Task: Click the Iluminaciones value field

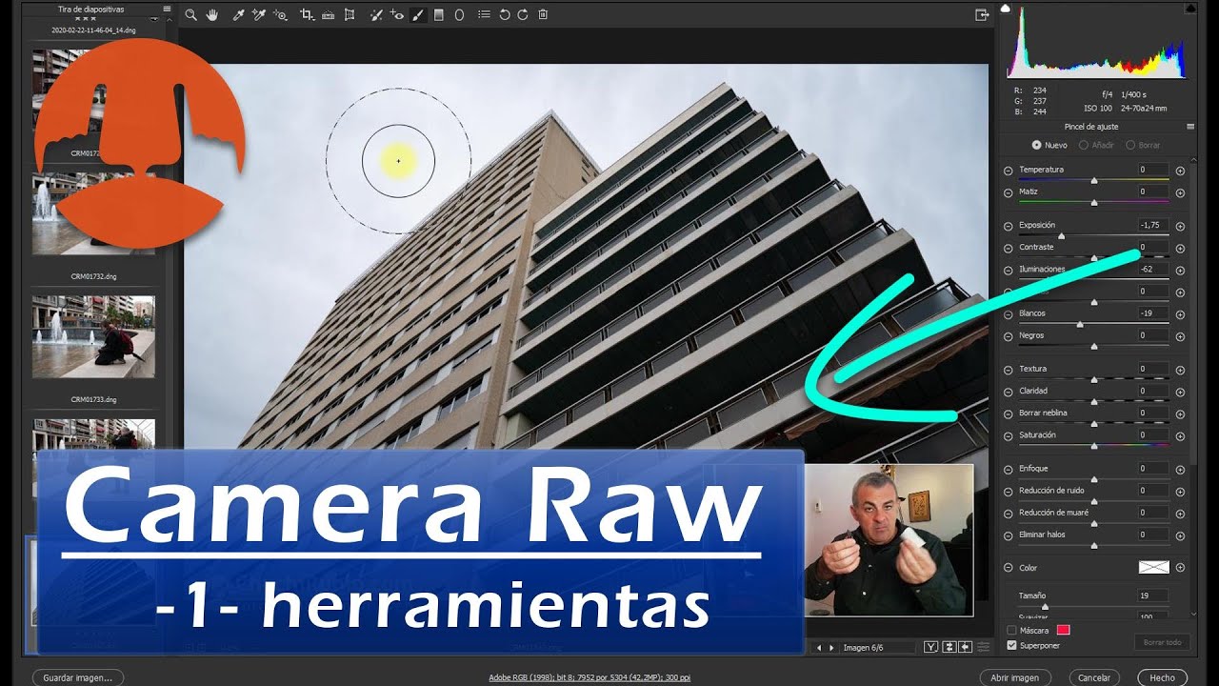Action: coord(1153,269)
